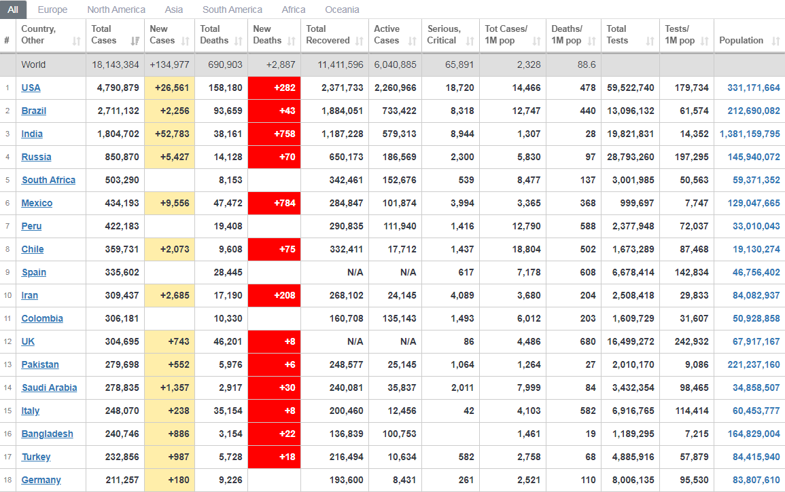Select USA new deaths cell +282
This screenshot has height=492, width=785.
[x=275, y=88]
